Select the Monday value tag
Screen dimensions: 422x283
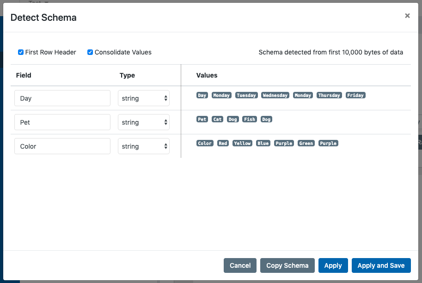click(x=221, y=95)
